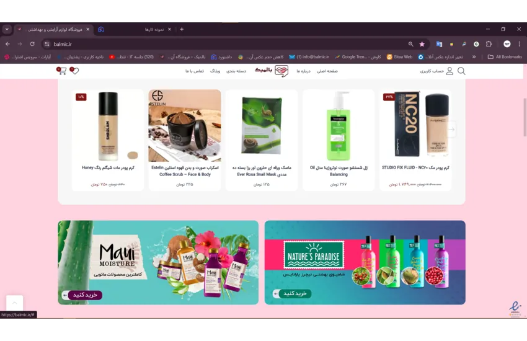
Task: Click the scroll-to-top arrow button
Action: click(x=14, y=303)
